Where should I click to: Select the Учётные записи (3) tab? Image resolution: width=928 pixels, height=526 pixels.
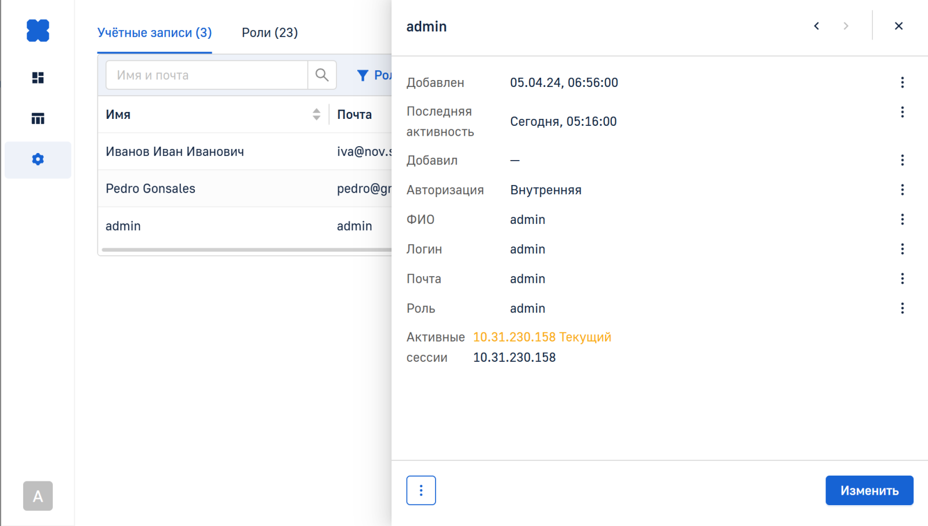pyautogui.click(x=154, y=32)
